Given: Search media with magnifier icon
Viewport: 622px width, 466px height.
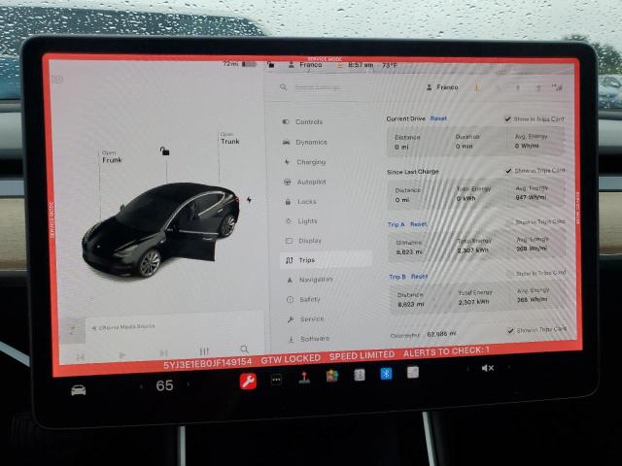Looking at the screenshot, I should pos(244,349).
